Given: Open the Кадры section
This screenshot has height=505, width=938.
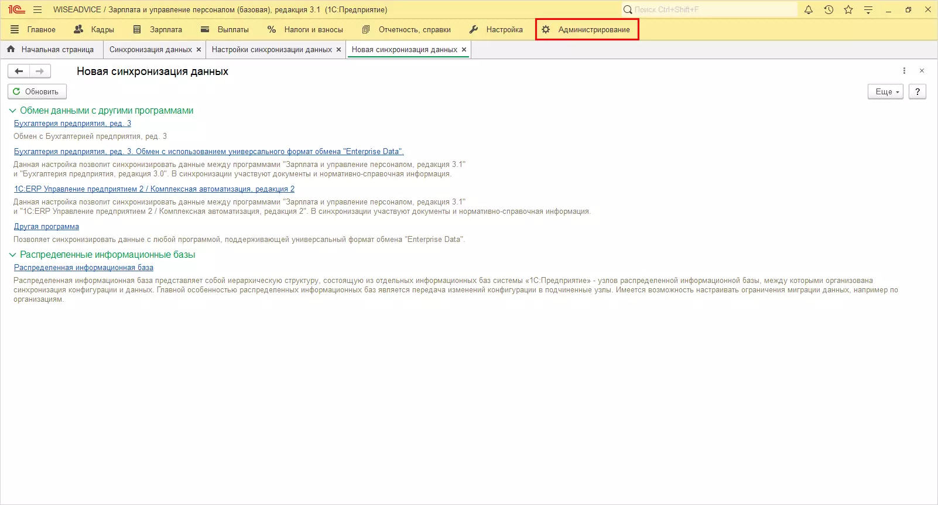Looking at the screenshot, I should pyautogui.click(x=94, y=29).
